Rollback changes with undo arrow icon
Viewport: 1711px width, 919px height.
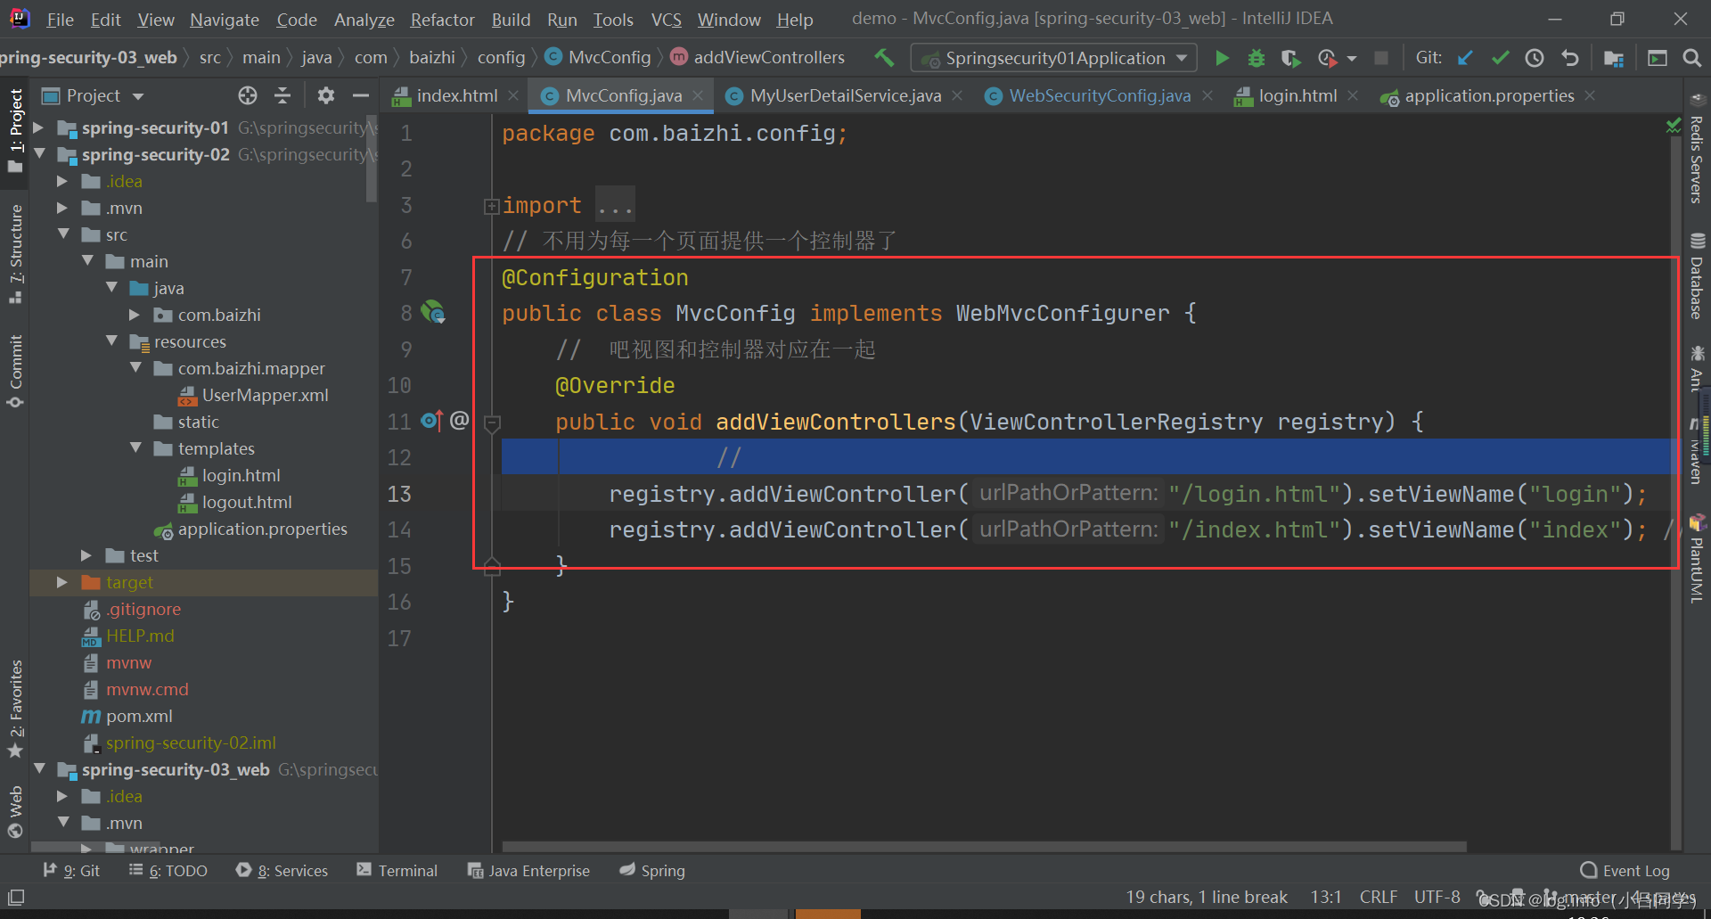1569,58
